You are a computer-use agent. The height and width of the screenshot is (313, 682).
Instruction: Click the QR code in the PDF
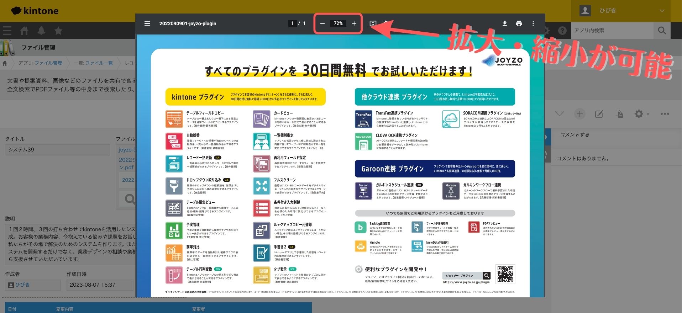505,274
